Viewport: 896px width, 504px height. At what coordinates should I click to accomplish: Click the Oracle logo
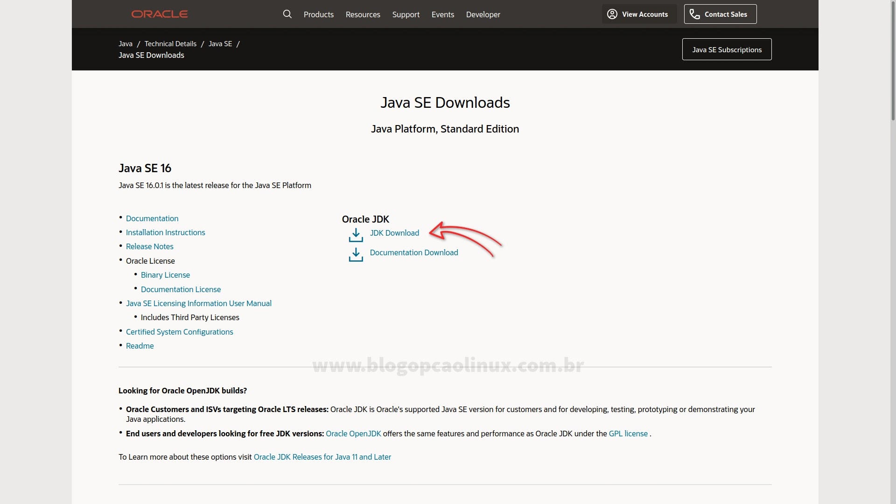160,14
